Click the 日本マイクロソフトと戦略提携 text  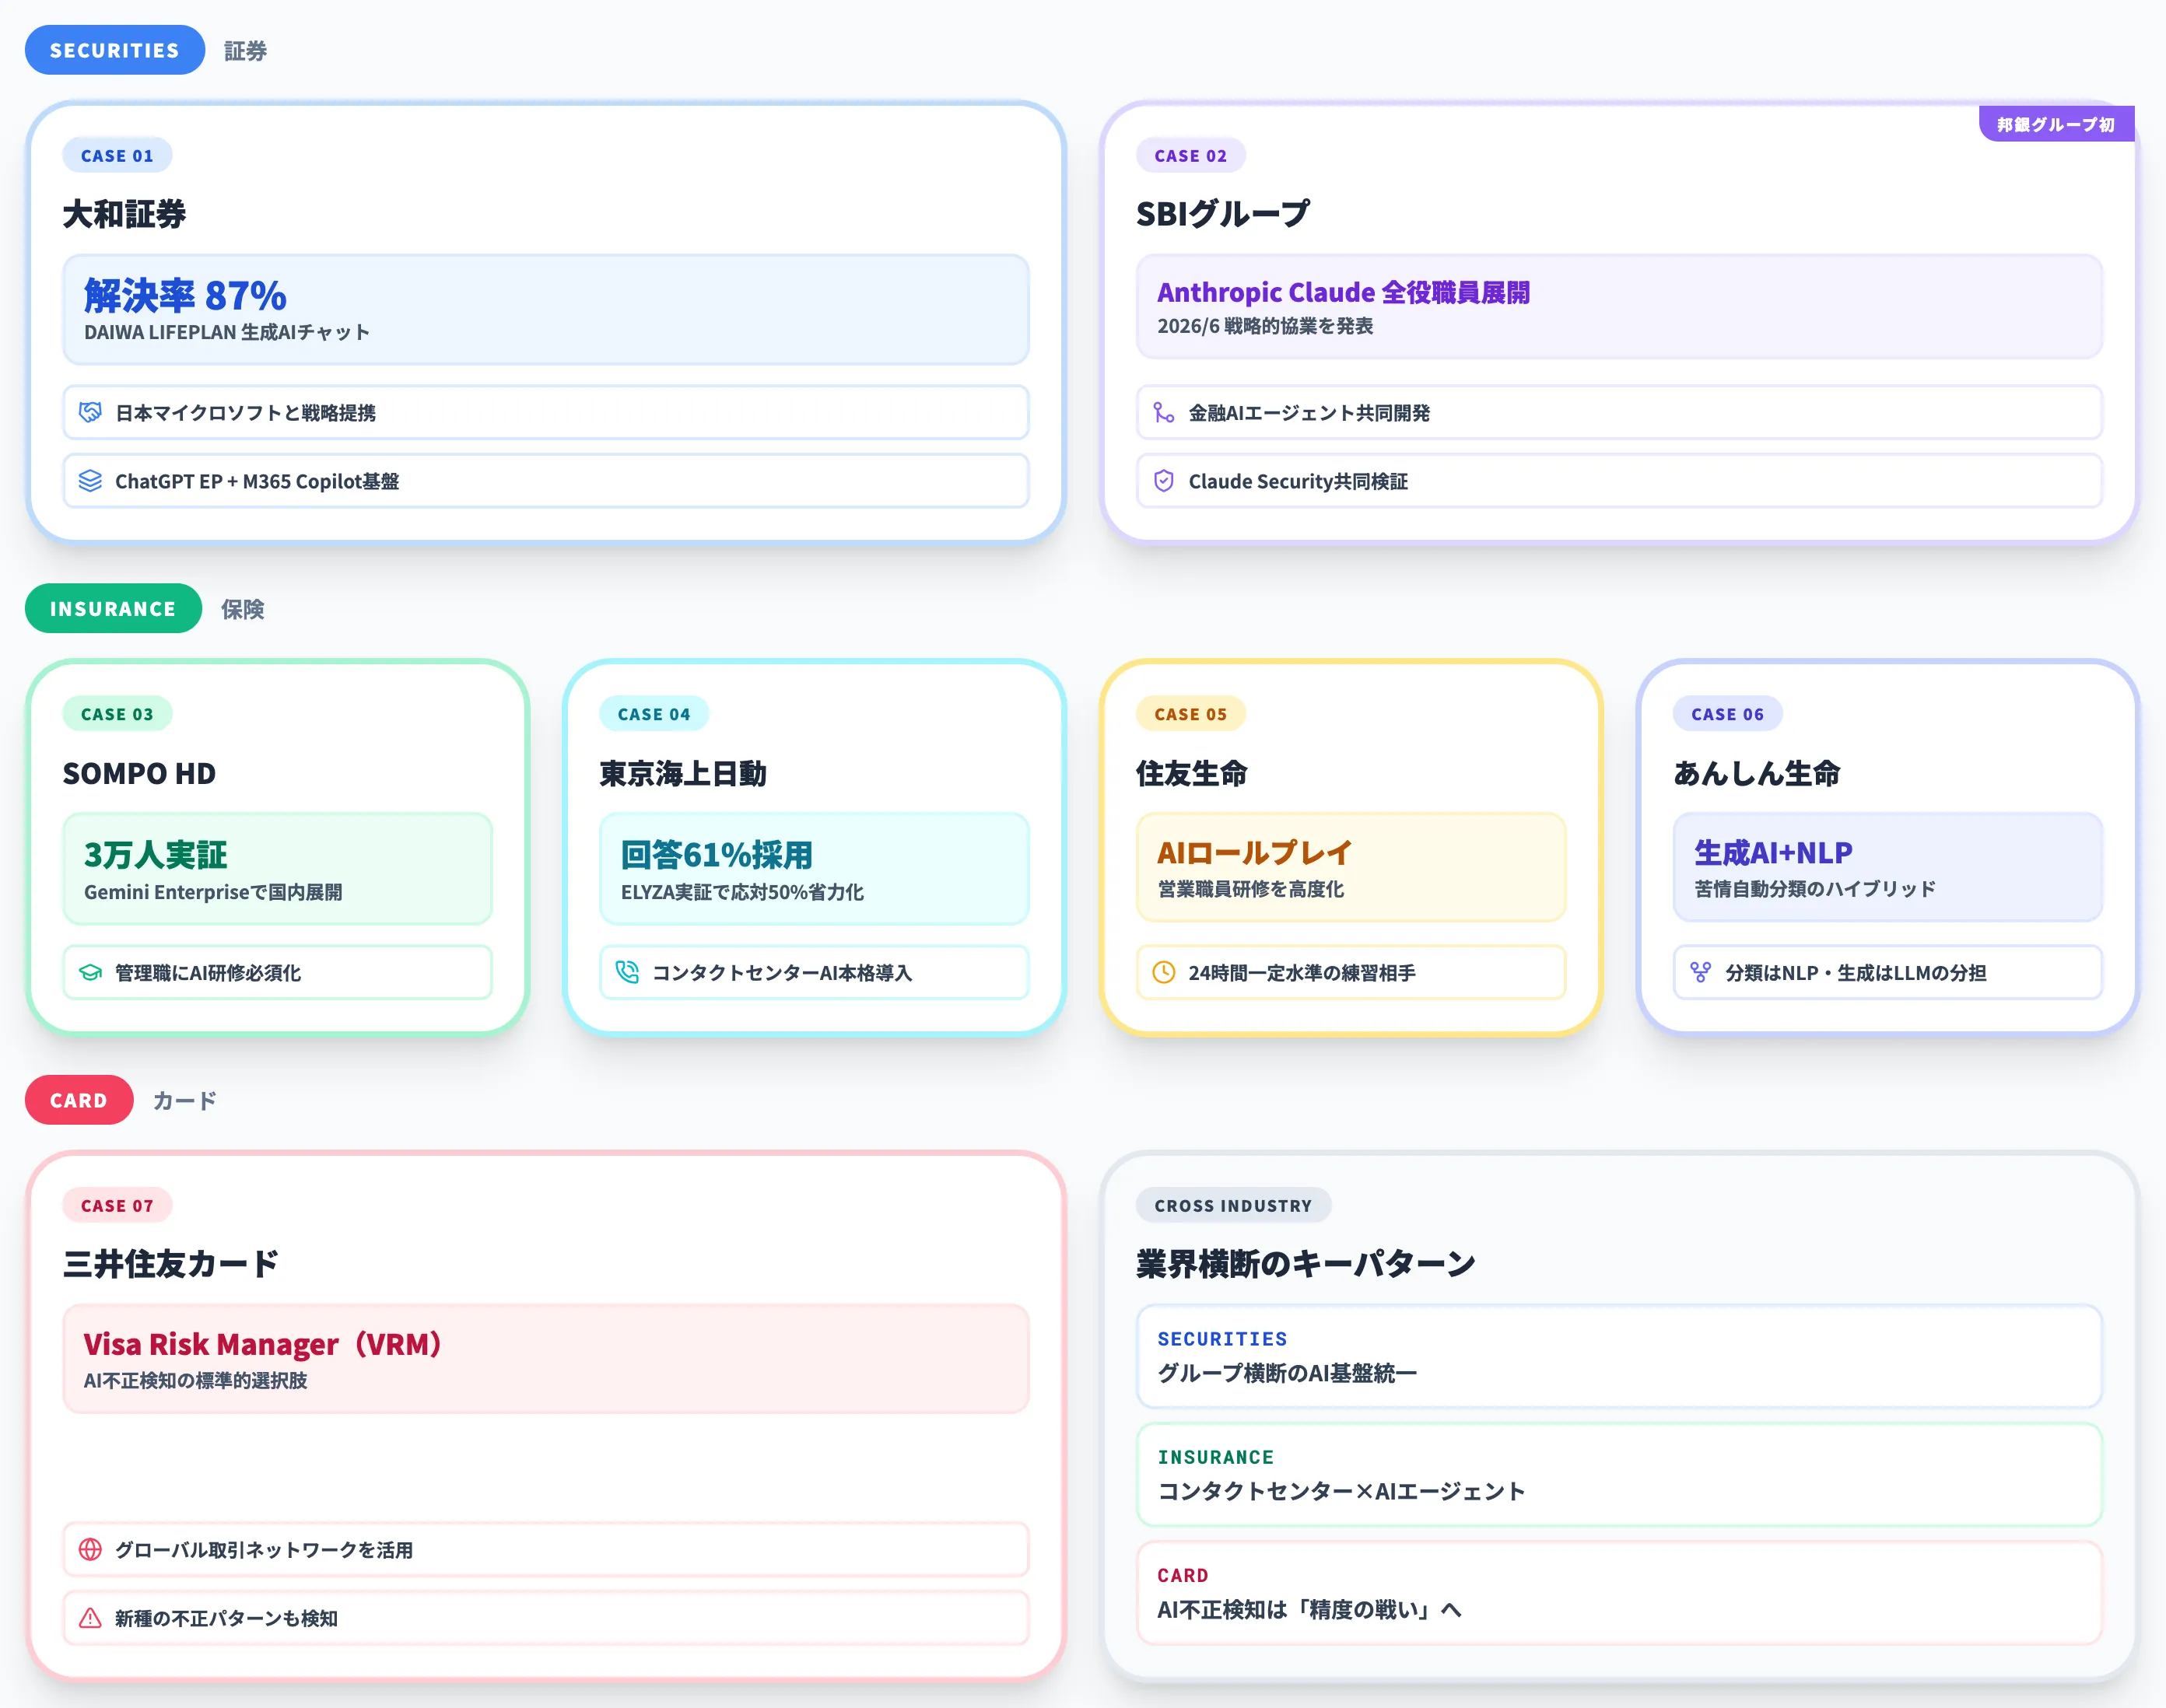(246, 413)
